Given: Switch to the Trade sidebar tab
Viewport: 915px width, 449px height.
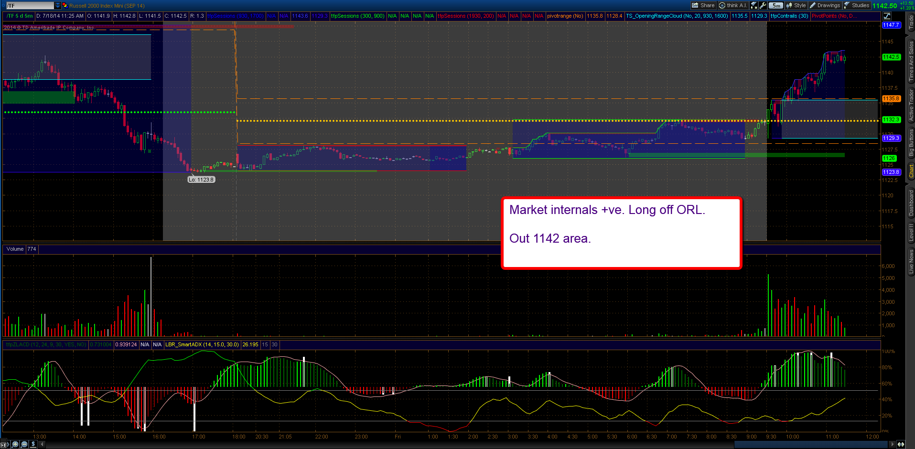Looking at the screenshot, I should [x=911, y=22].
